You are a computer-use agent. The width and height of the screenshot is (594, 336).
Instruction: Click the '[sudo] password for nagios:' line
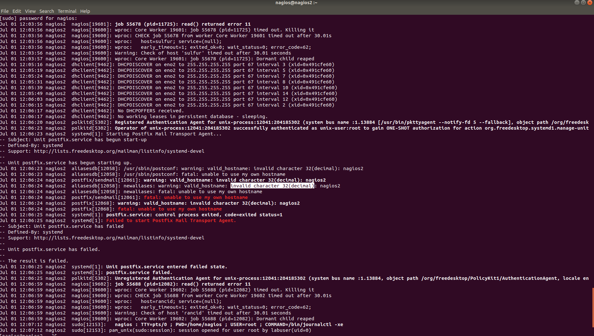pos(39,18)
